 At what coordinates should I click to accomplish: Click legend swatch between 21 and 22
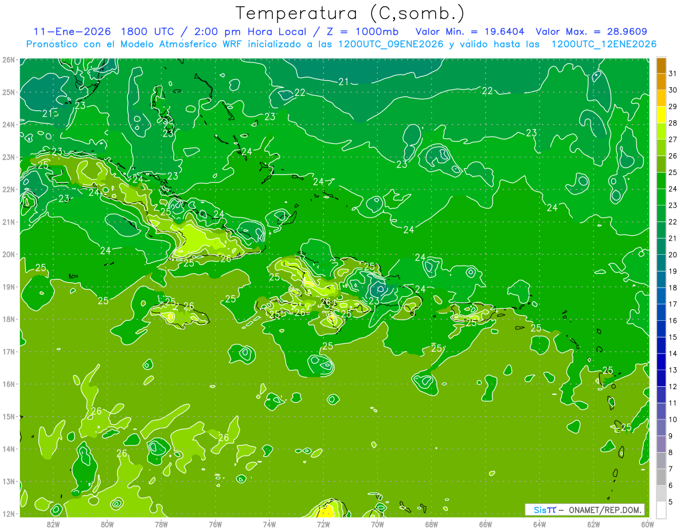tap(661, 230)
